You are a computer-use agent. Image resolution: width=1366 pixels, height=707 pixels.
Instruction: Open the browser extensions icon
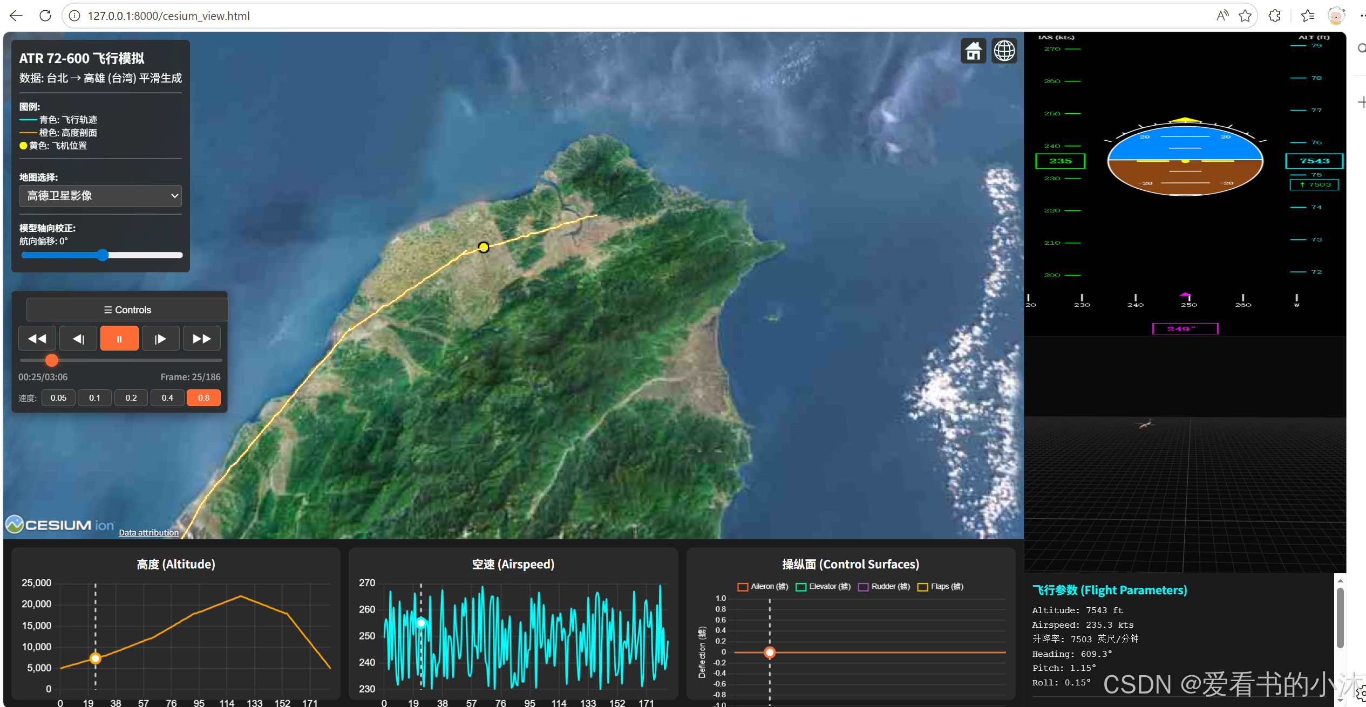point(1275,16)
